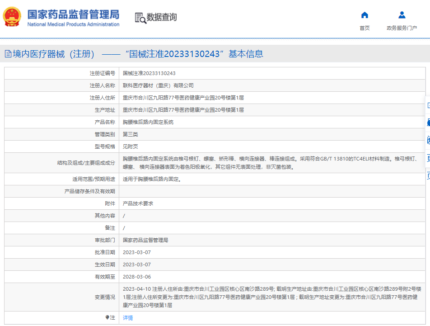Click the 管理类别 row label
Screen dimensions: 430x326
tap(105, 134)
